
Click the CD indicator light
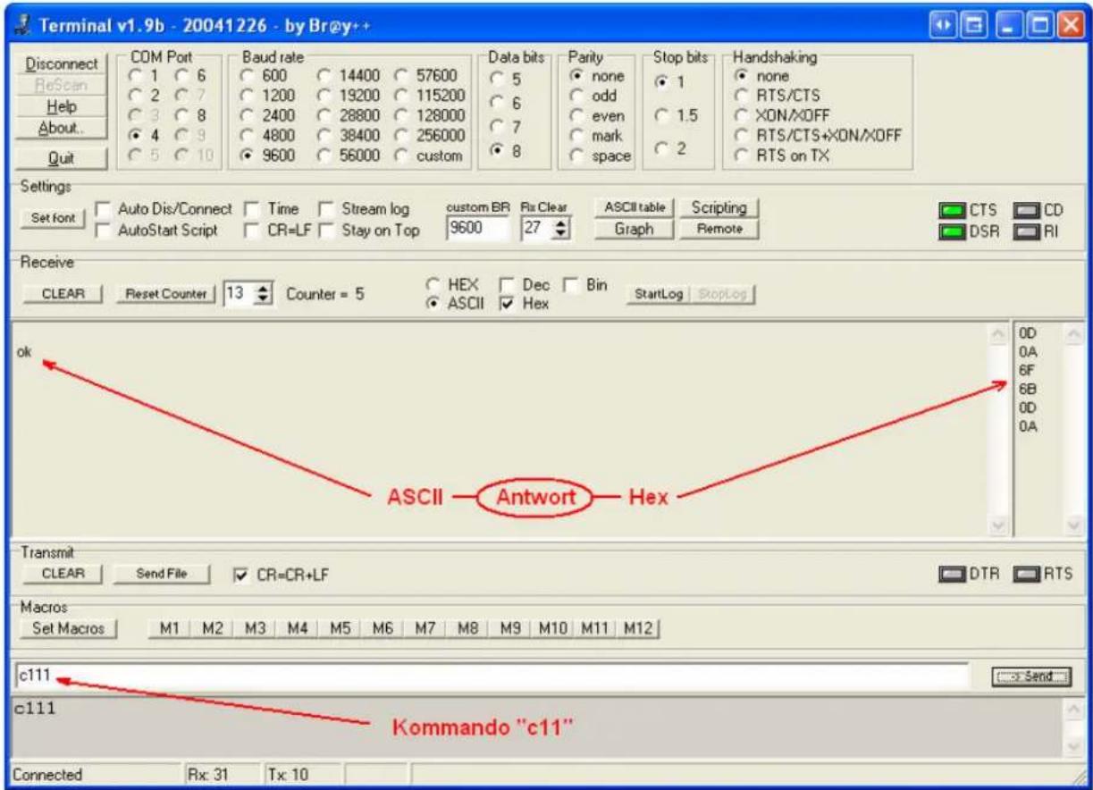pos(1024,211)
